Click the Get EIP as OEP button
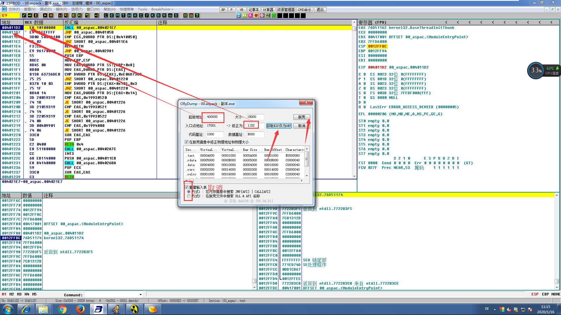The width and height of the screenshot is (561, 315). (x=279, y=126)
